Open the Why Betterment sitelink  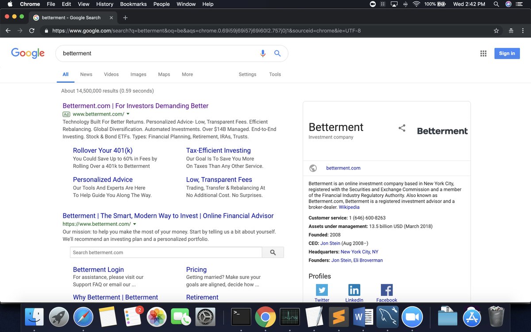115,297
